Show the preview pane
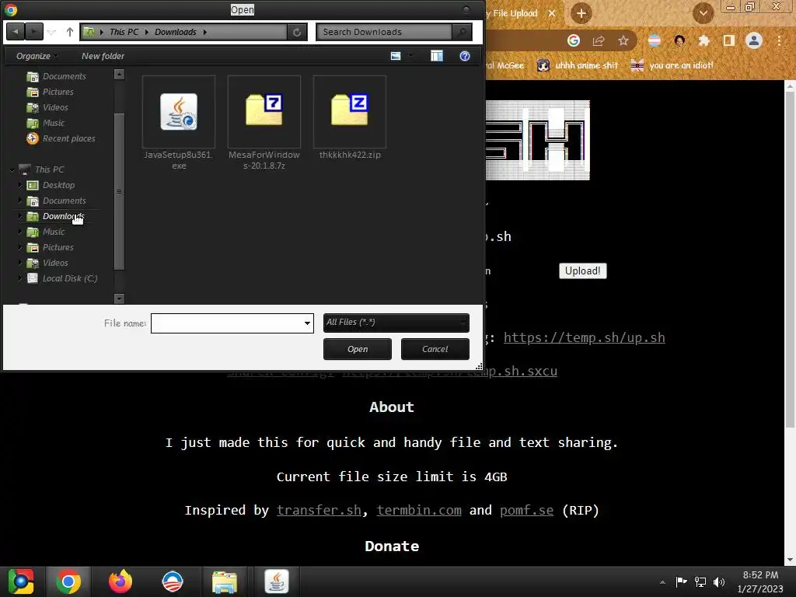Screen dimensions: 796x597 tap(437, 56)
